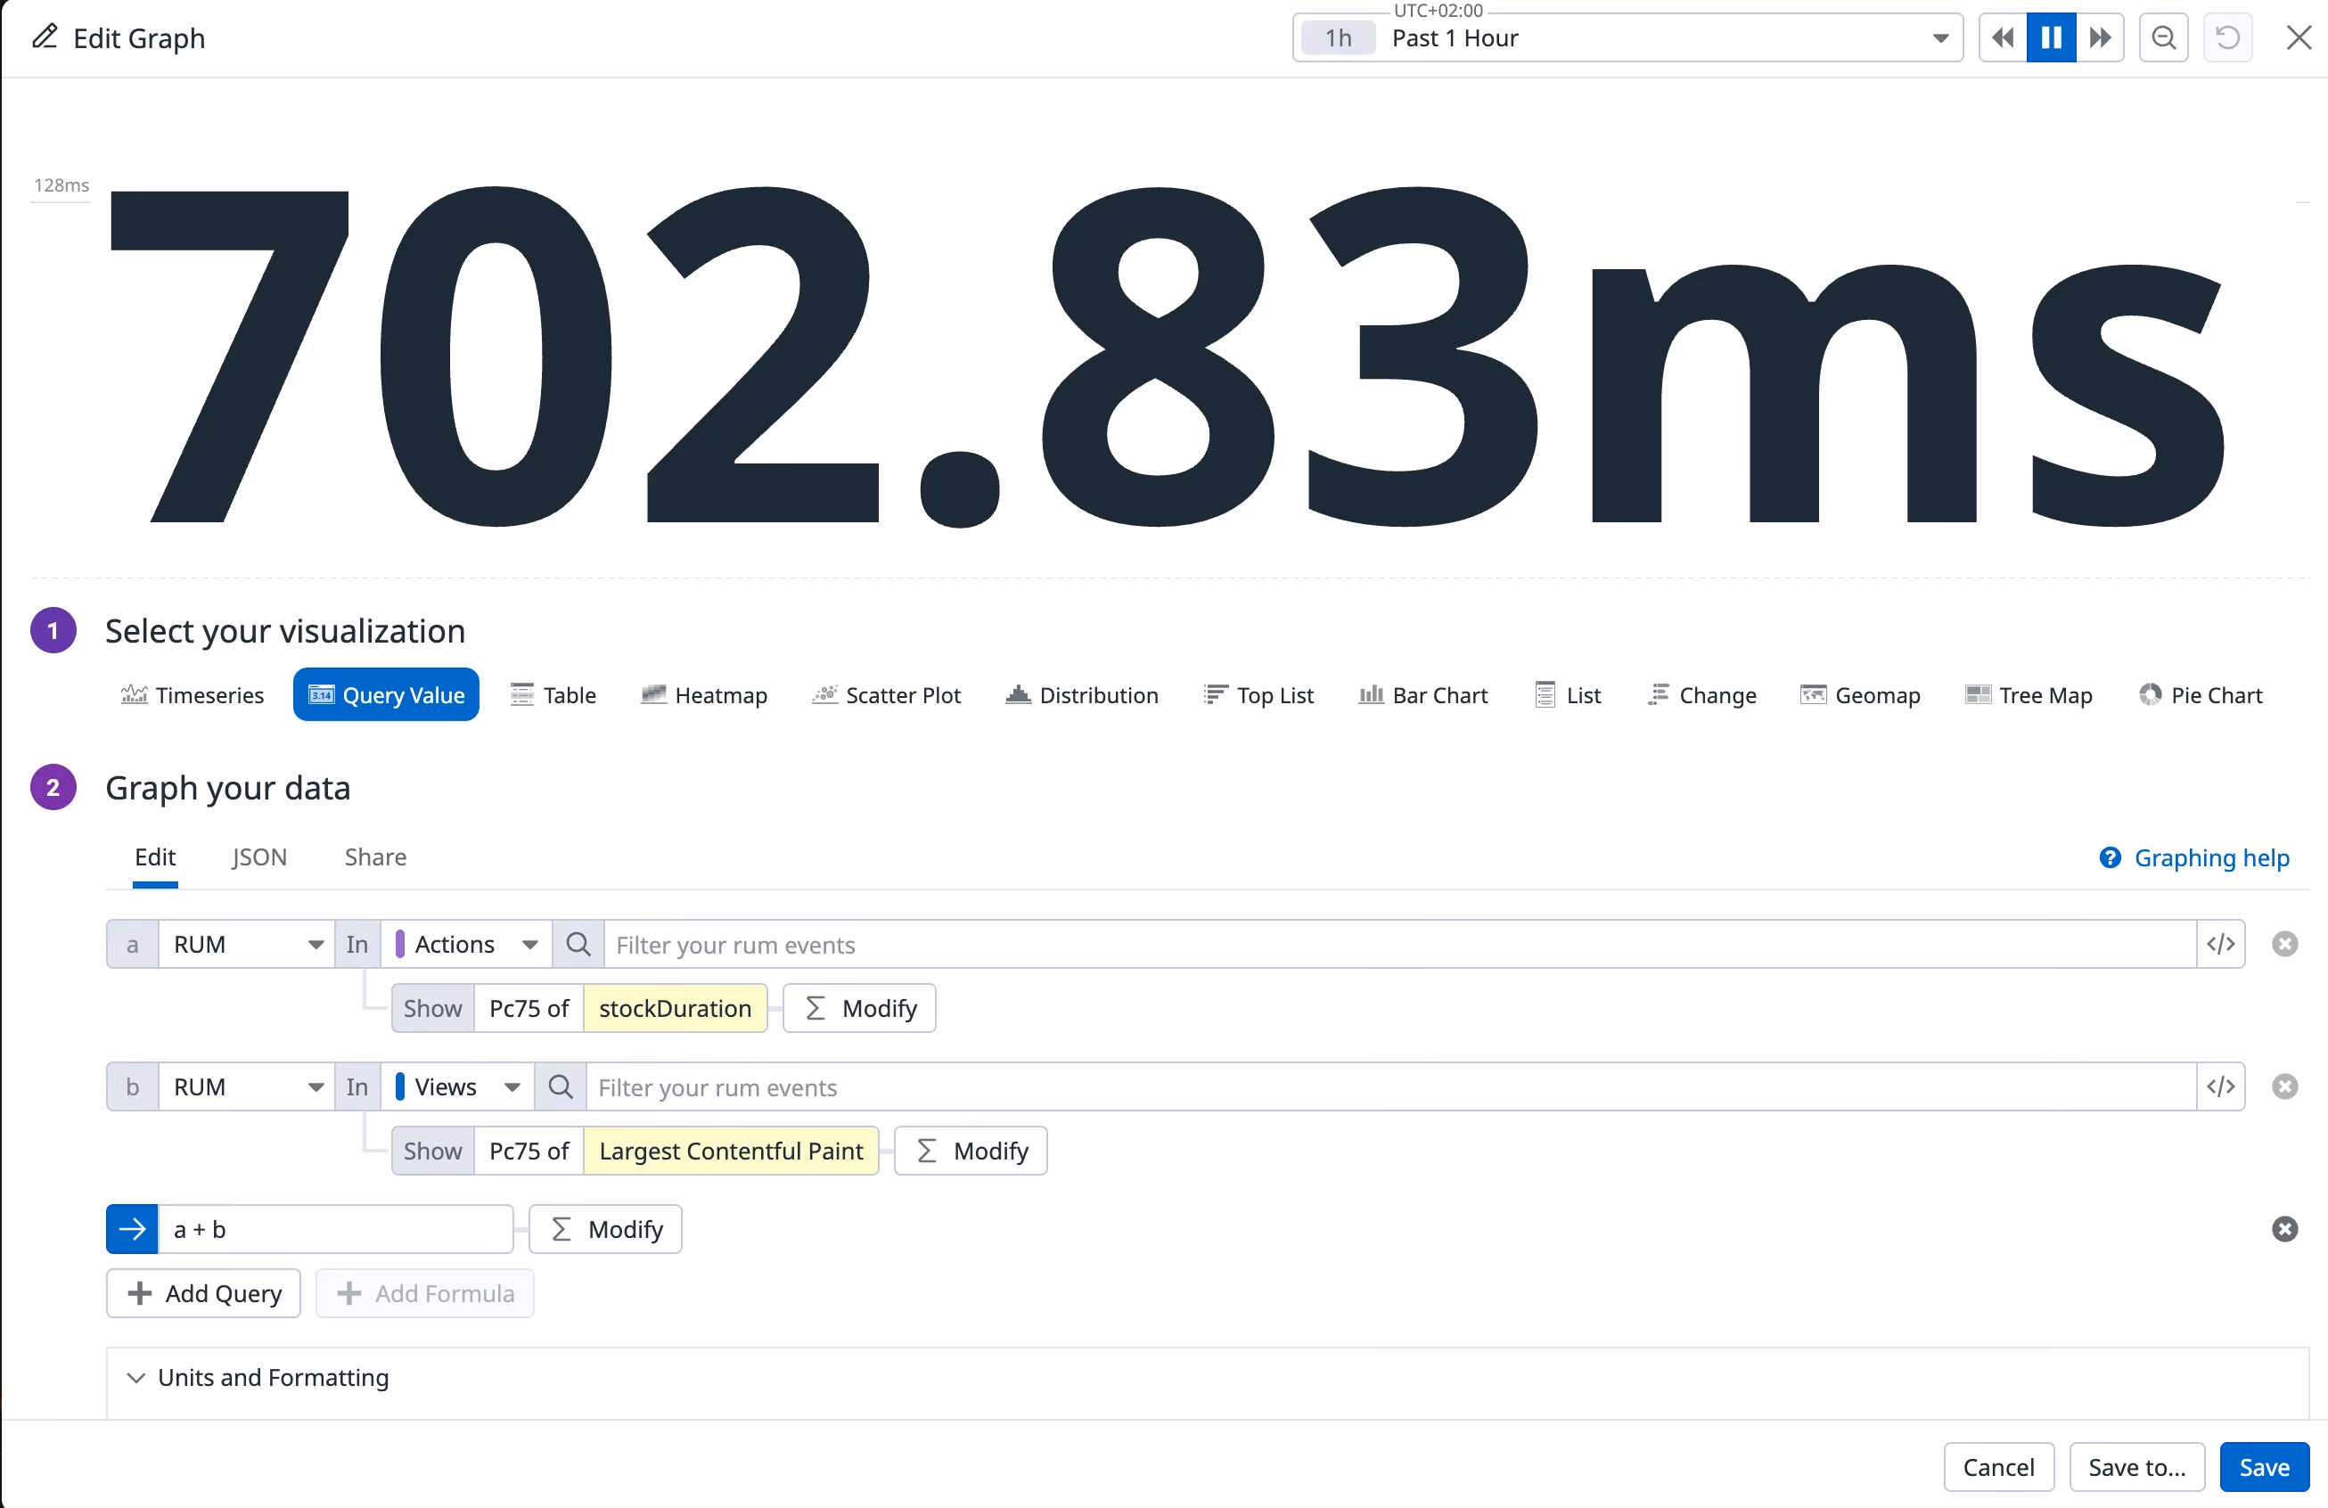Select the Change visualization
2328x1508 pixels.
coord(1702,694)
